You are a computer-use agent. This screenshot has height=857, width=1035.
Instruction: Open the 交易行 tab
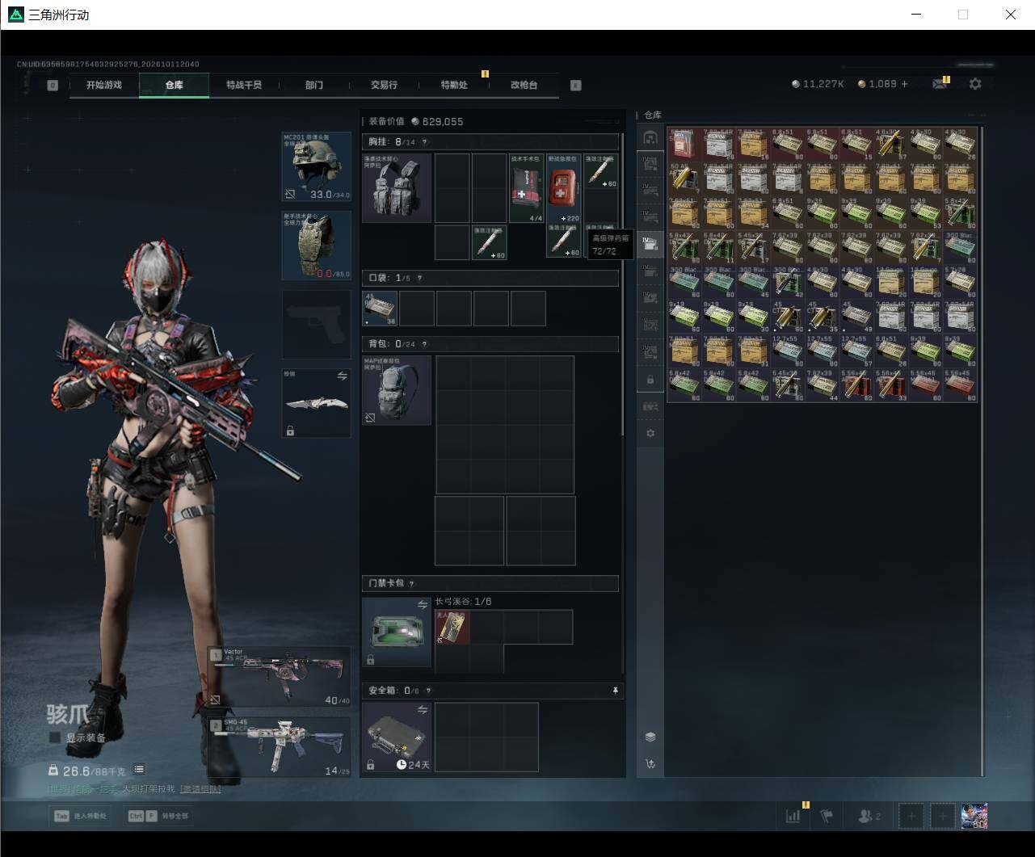(384, 85)
